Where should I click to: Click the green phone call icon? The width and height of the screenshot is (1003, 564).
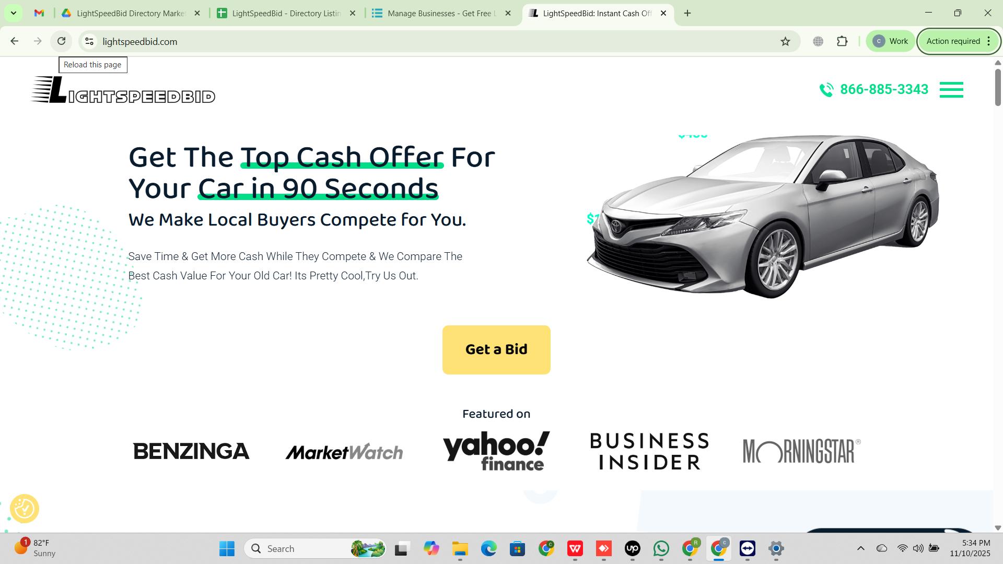click(x=826, y=90)
